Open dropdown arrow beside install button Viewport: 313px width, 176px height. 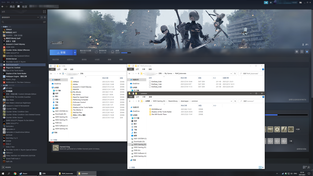click(75, 52)
